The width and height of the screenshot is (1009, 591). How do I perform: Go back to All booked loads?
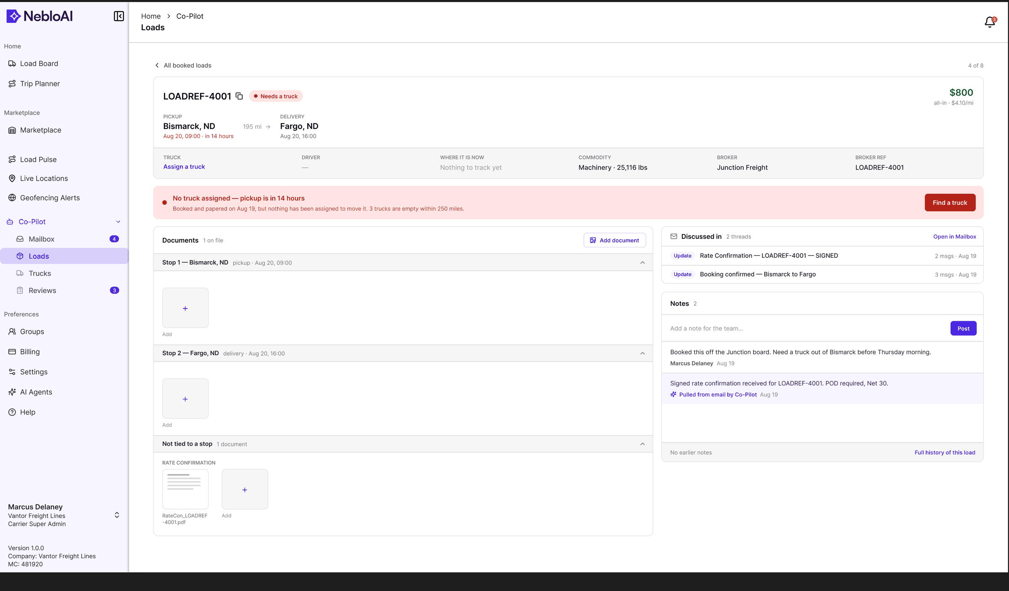click(183, 66)
